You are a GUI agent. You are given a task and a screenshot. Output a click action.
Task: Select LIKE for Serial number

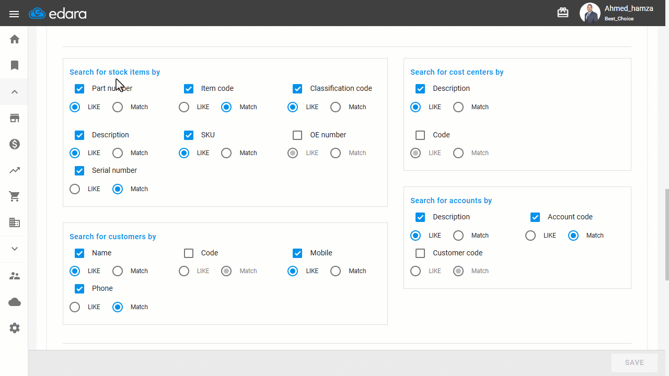[x=75, y=189]
